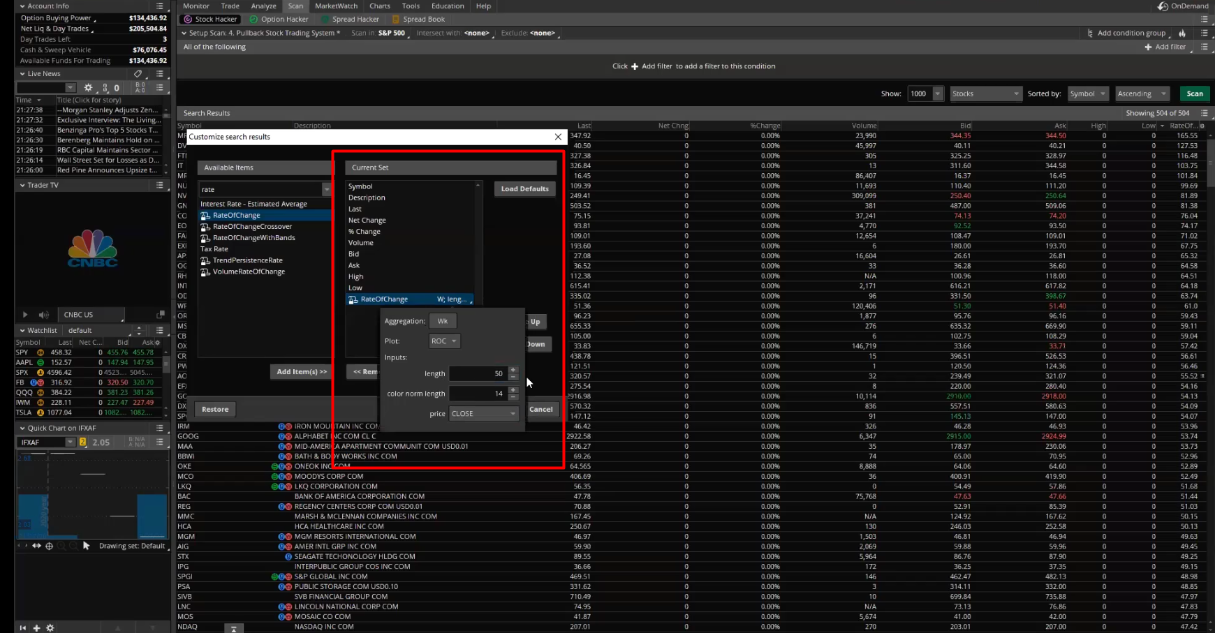Image resolution: width=1215 pixels, height=633 pixels.
Task: Open sidebar gear icon at bottom left
Action: pos(50,628)
